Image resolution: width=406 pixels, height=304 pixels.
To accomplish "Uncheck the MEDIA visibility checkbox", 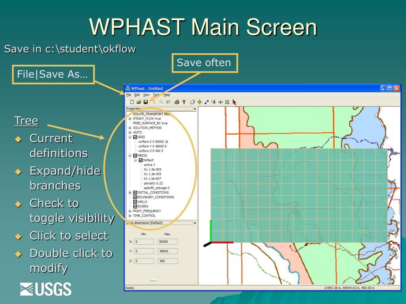I will (135, 156).
